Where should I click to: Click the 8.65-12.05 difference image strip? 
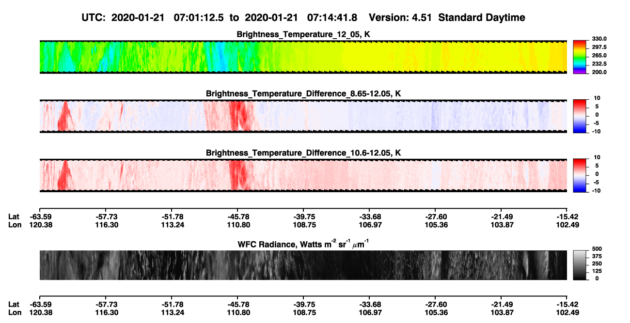click(303, 116)
